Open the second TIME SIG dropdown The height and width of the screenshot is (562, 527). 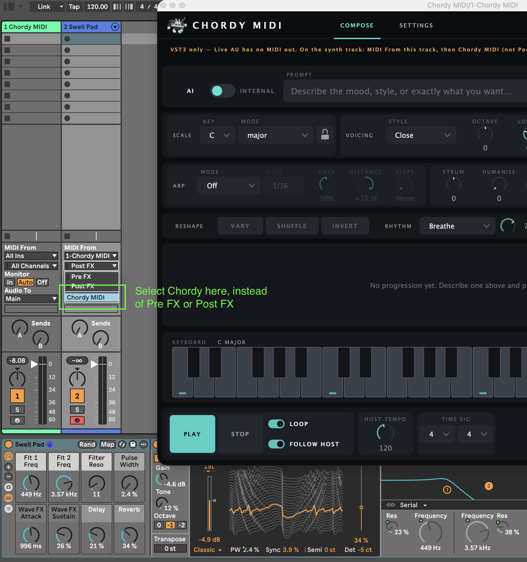475,434
